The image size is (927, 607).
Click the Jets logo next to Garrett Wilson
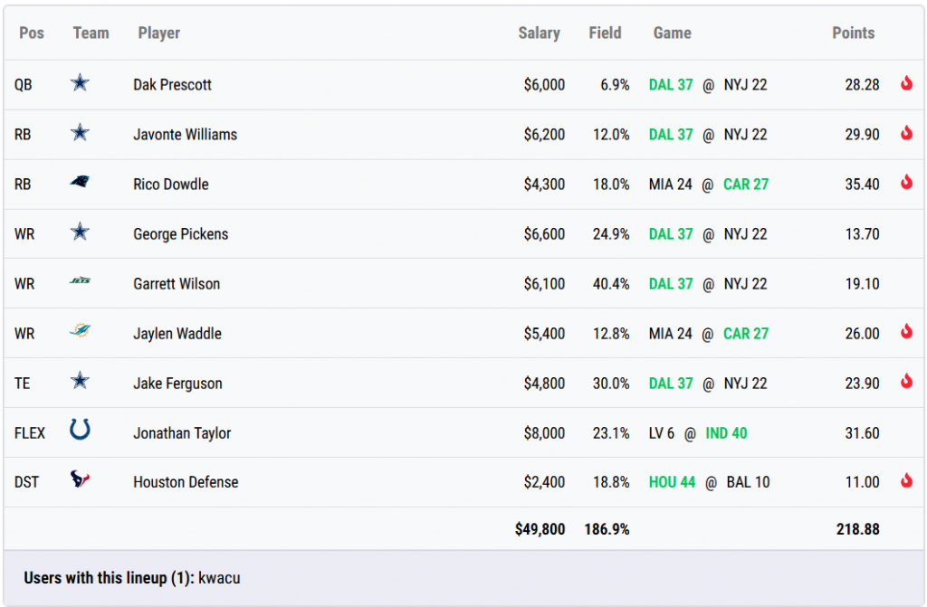tap(80, 283)
